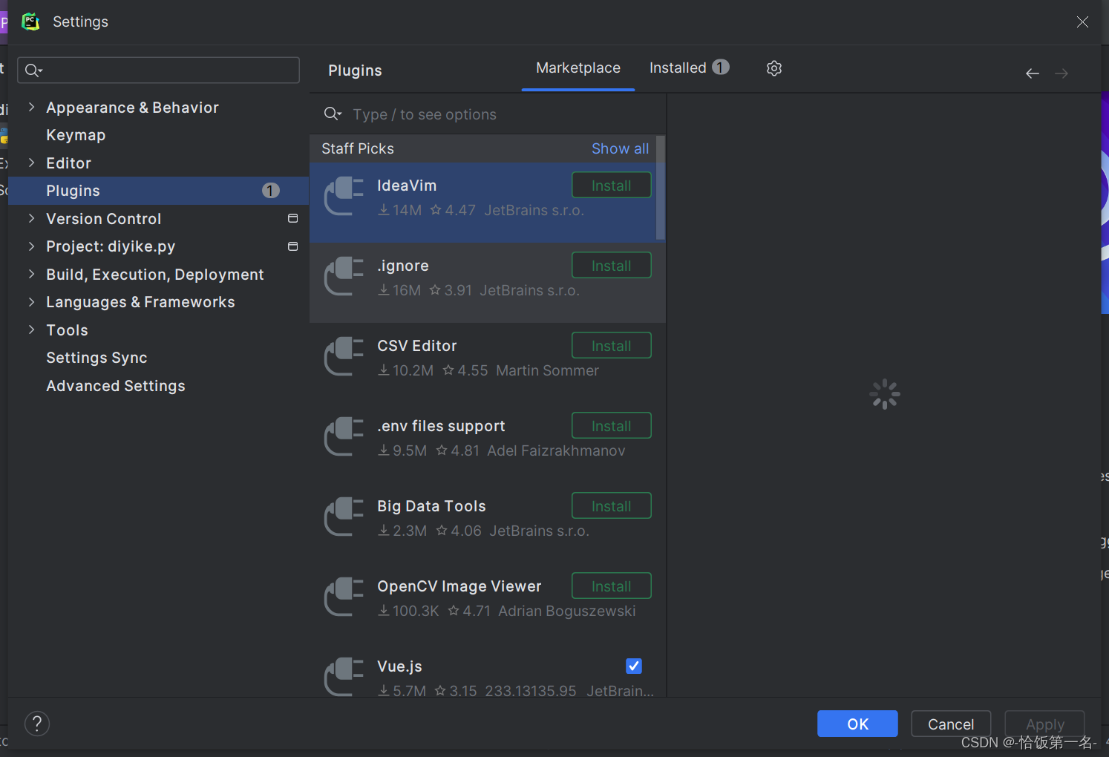Click Show all Staff Picks link

(621, 148)
